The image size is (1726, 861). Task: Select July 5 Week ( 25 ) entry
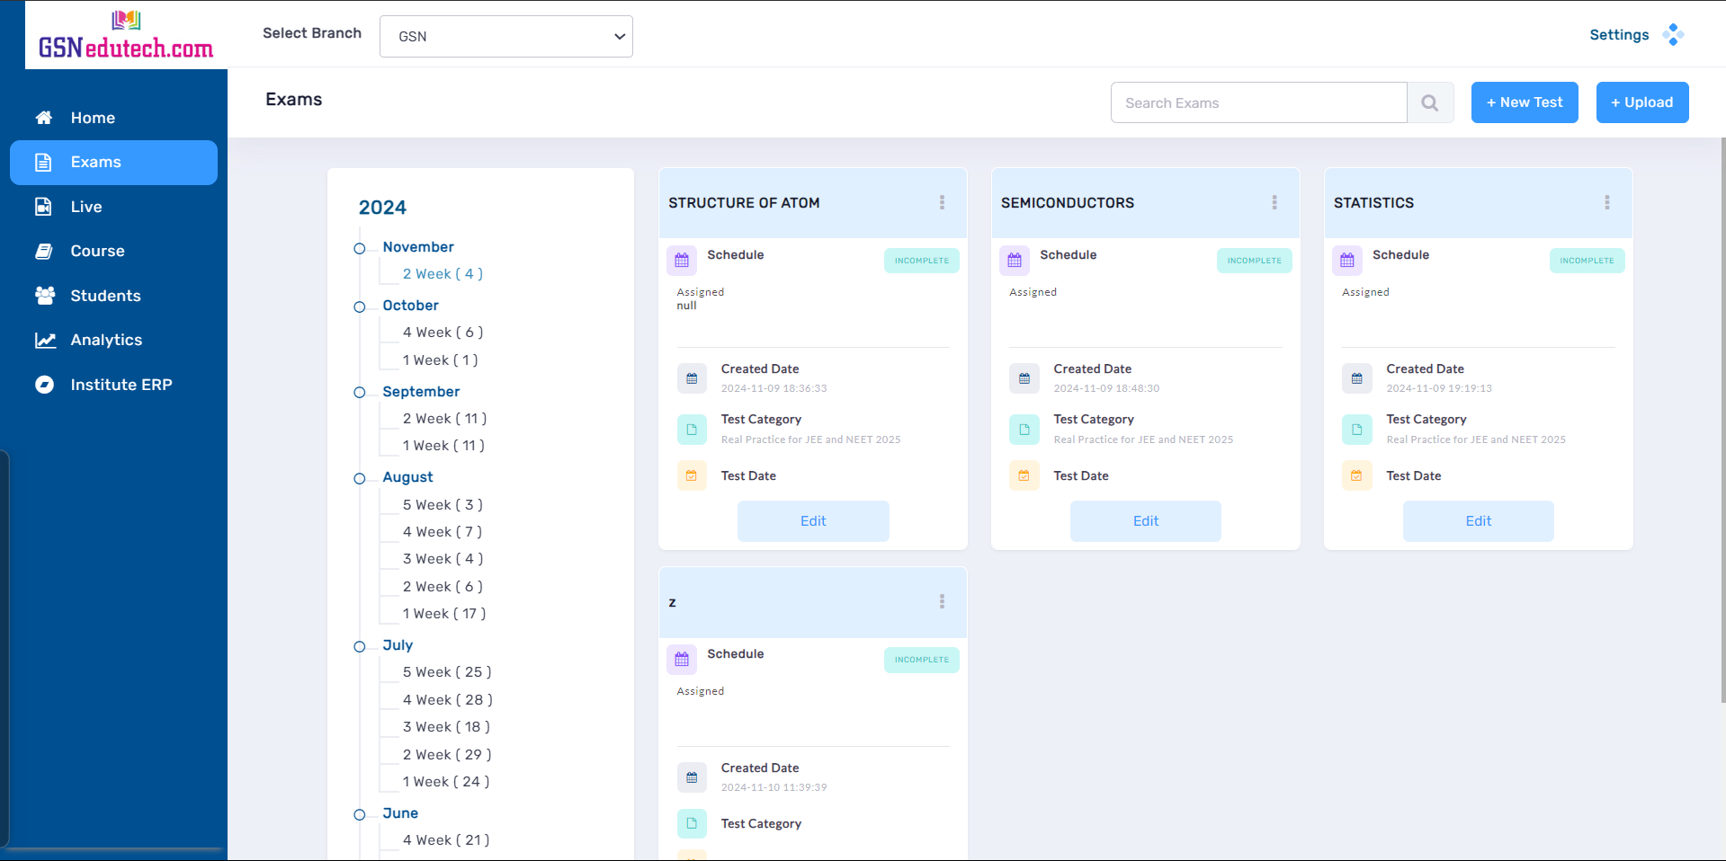click(x=446, y=672)
